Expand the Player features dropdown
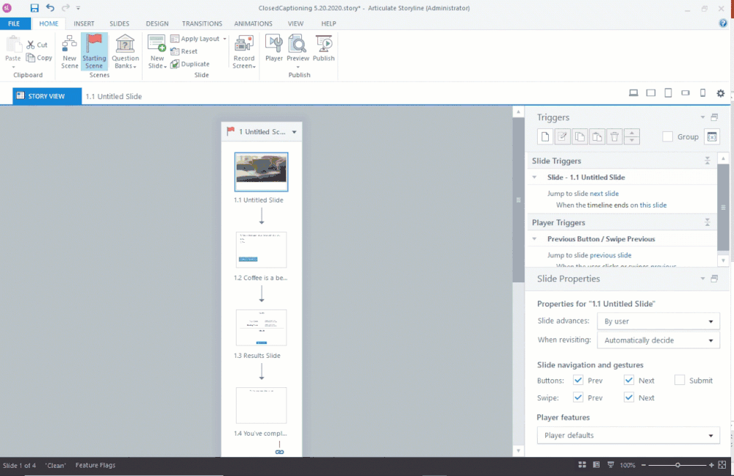Image resolution: width=734 pixels, height=476 pixels. [628, 436]
